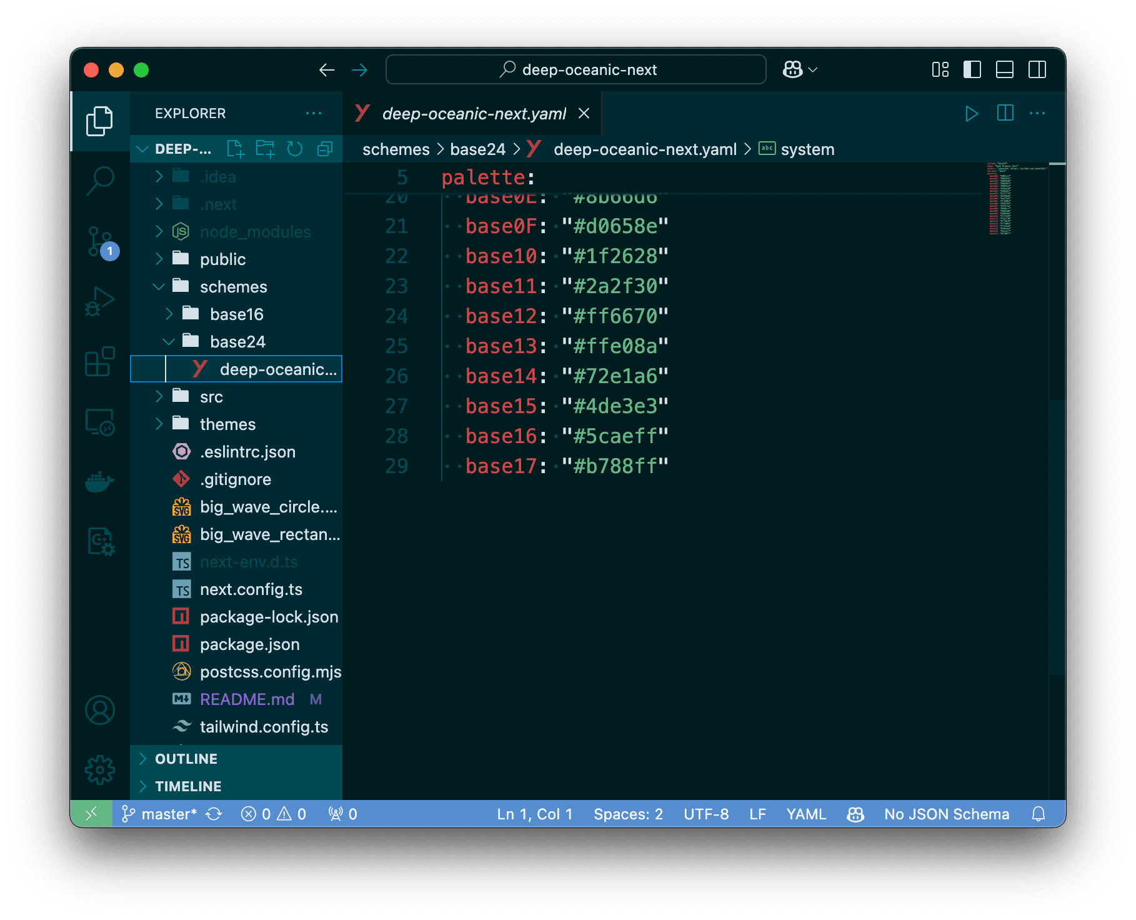Click the deep-oceanic-next search command box
Viewport: 1136px width, 920px height.
pos(576,69)
